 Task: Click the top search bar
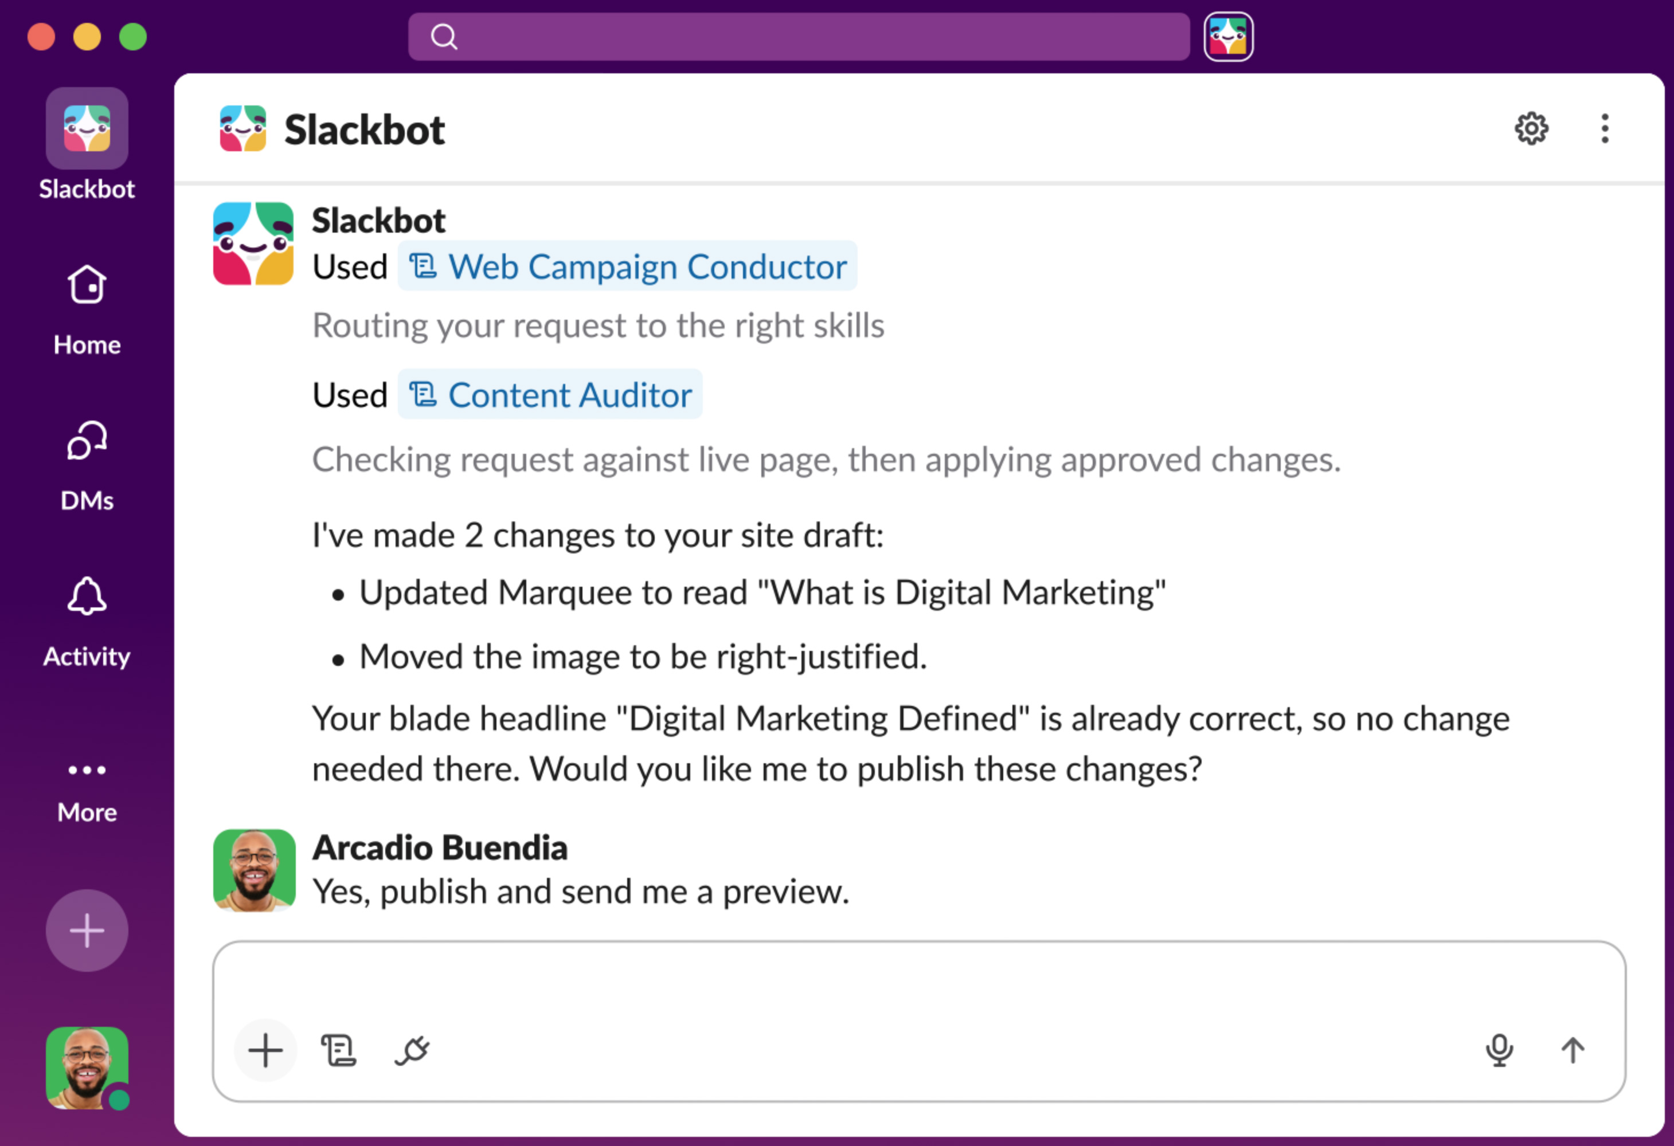(x=798, y=37)
